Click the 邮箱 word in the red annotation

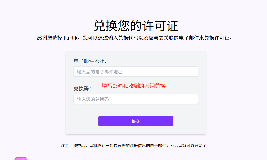[118, 86]
